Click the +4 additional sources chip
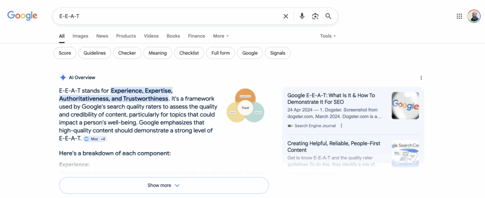Screen dimensions: 485x198 tap(103, 139)
